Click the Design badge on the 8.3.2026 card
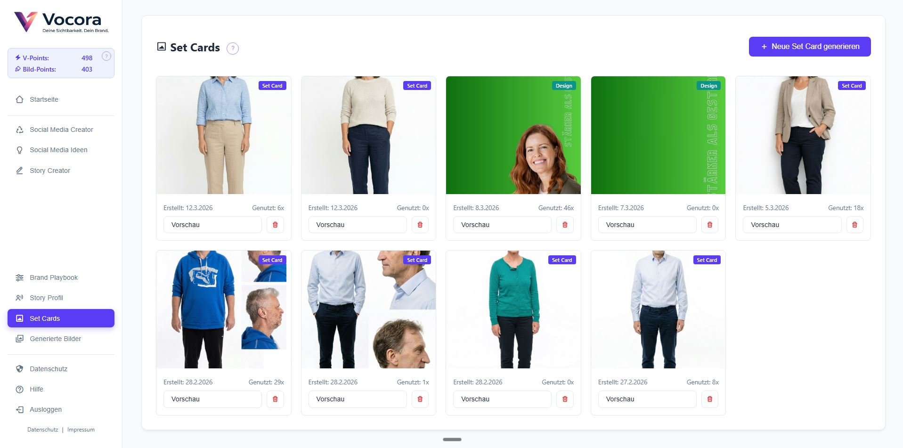 [564, 86]
